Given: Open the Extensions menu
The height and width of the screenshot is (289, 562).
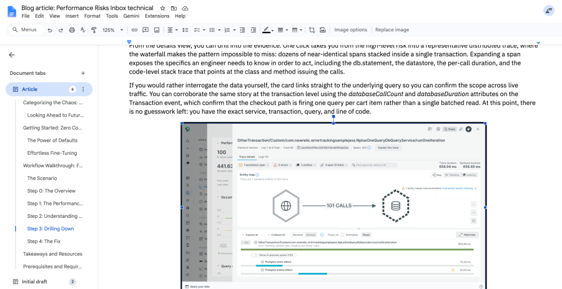Looking at the screenshot, I should 157,16.
